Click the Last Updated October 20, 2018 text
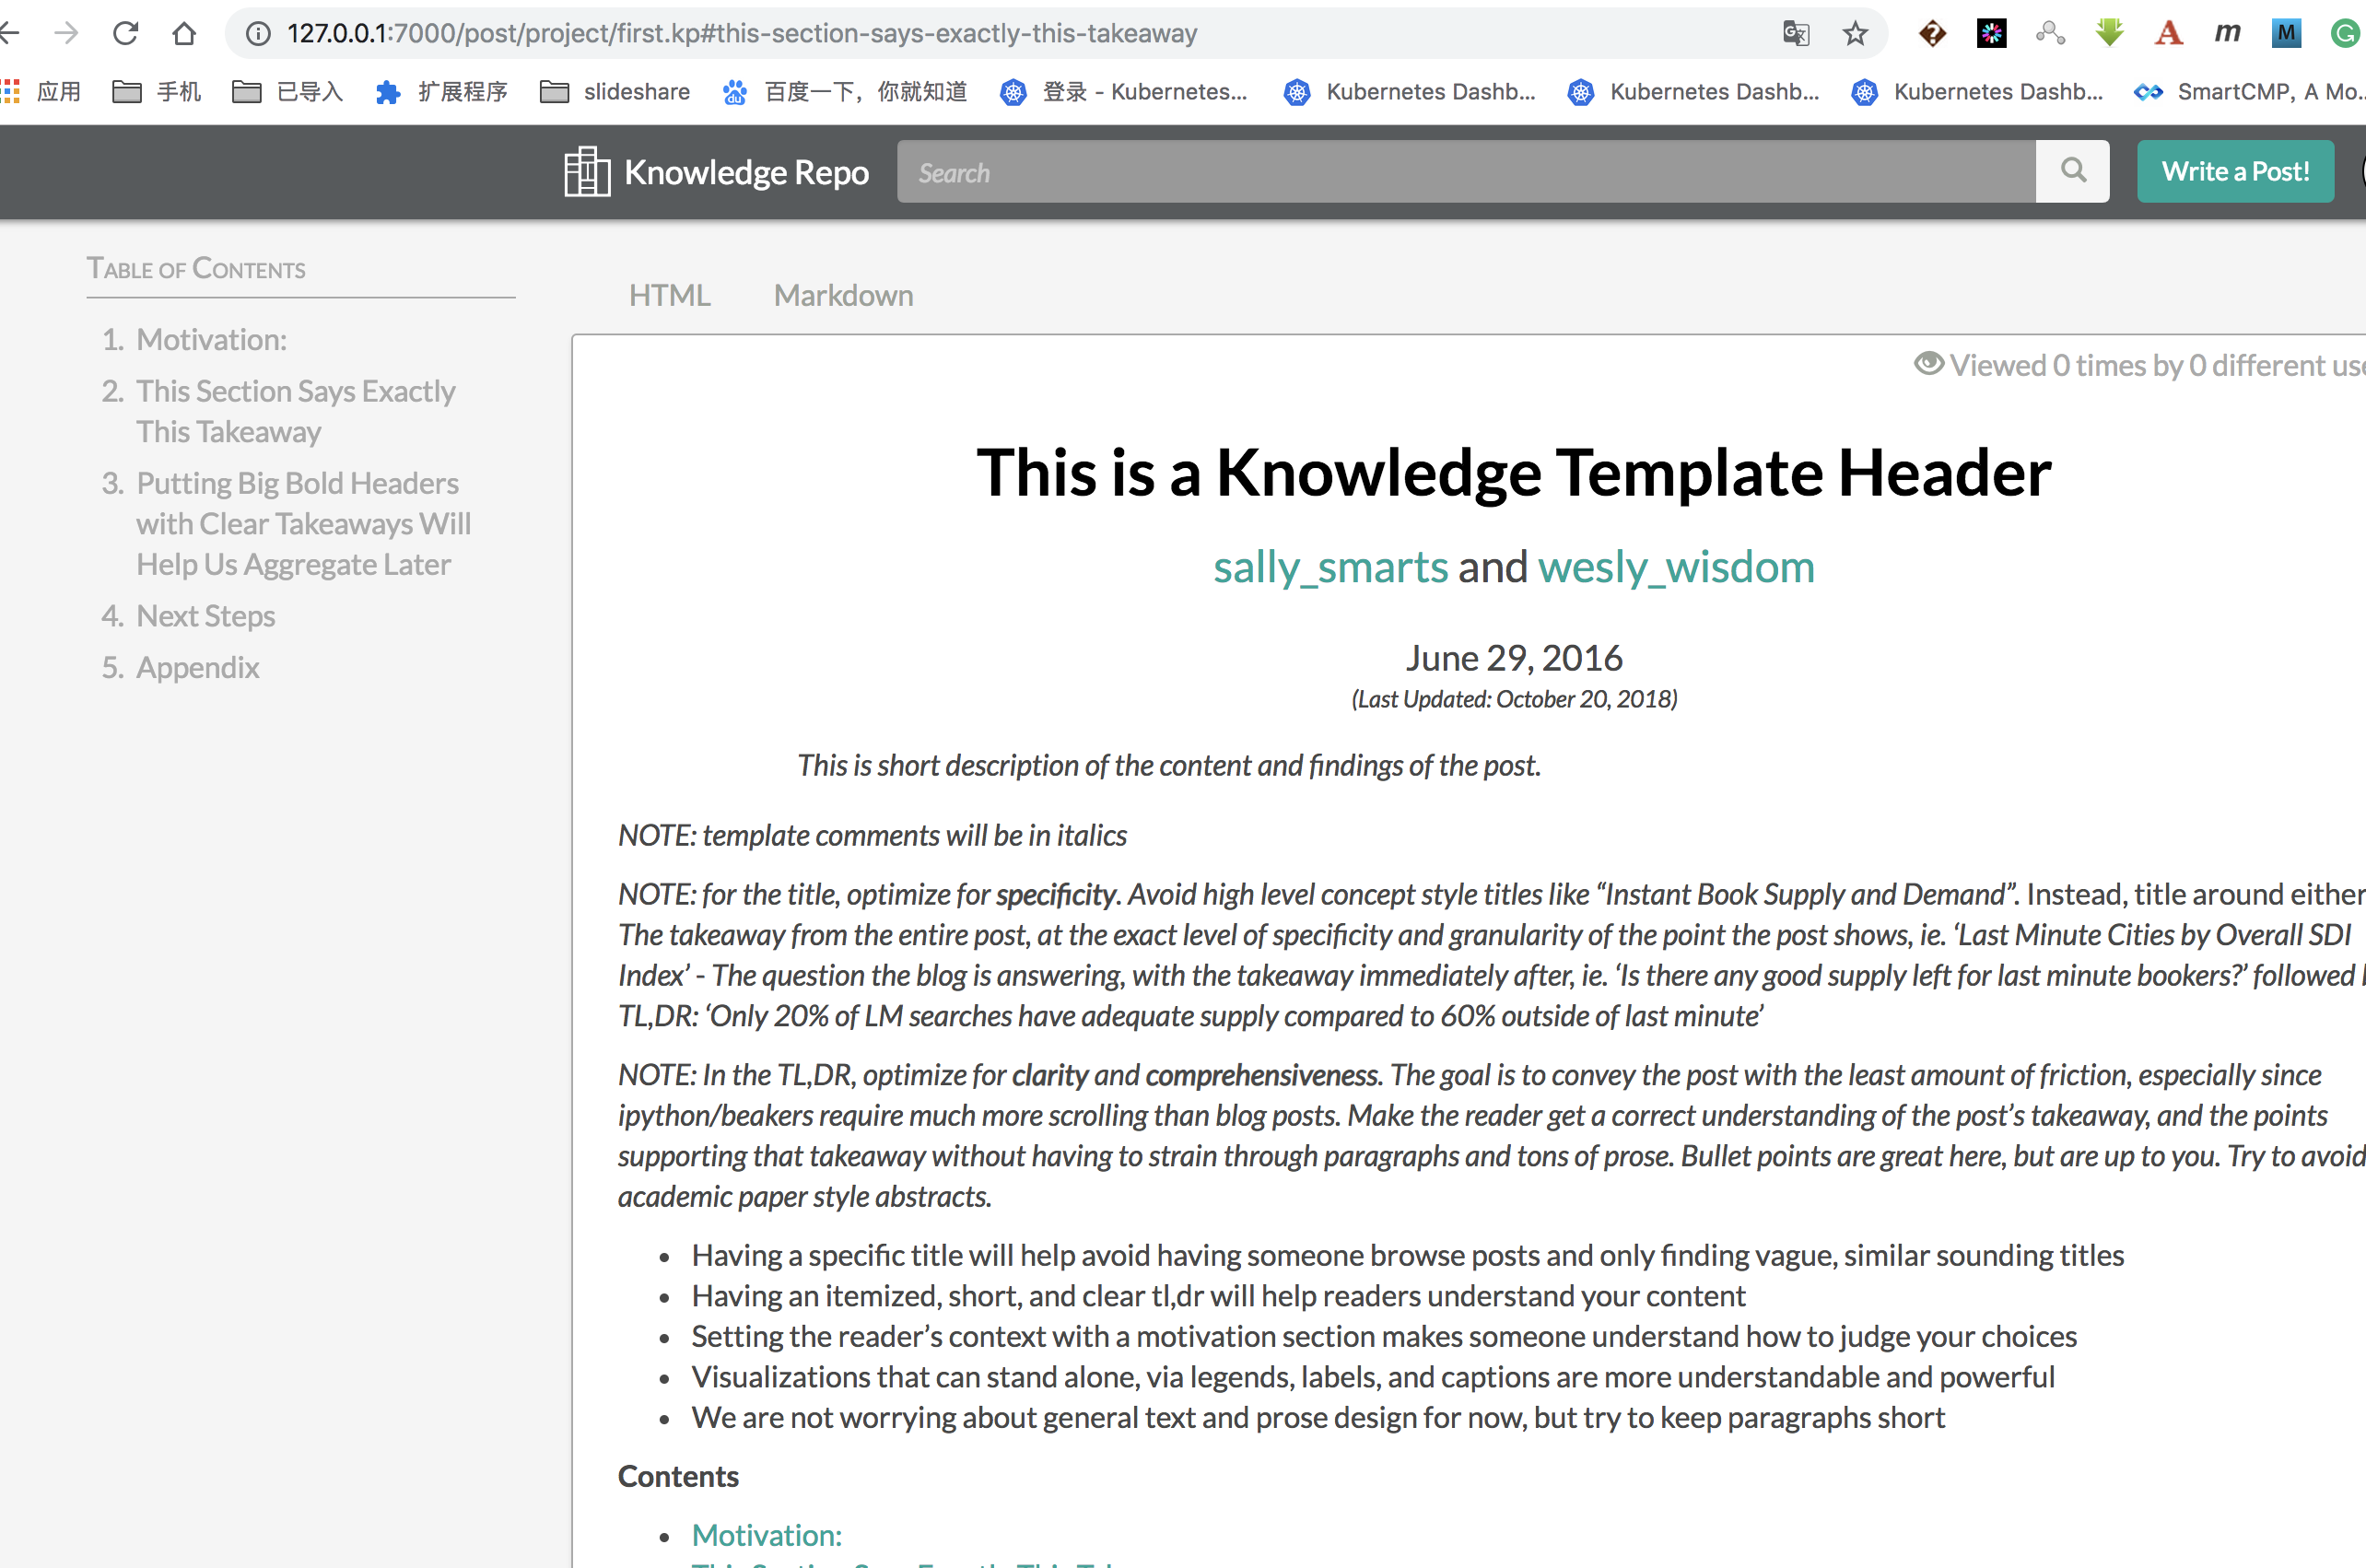The width and height of the screenshot is (2366, 1568). 1514,699
